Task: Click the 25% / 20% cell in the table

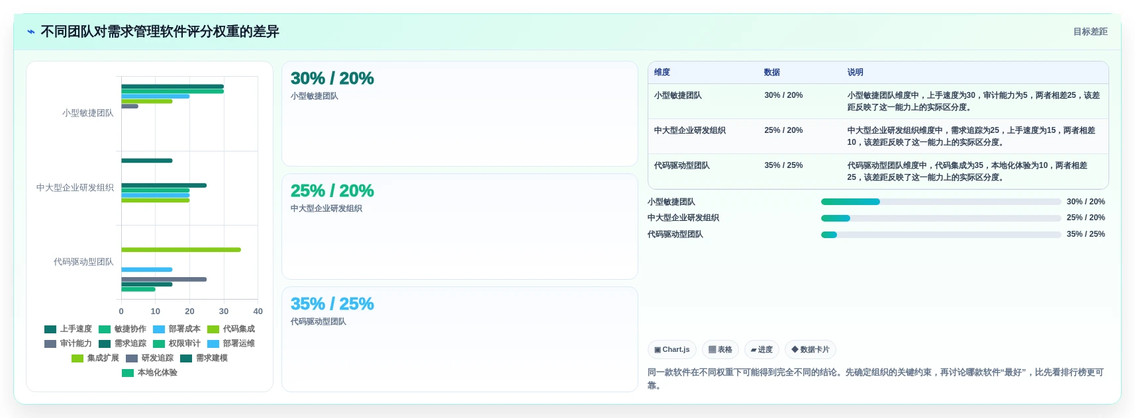Action: coord(783,130)
